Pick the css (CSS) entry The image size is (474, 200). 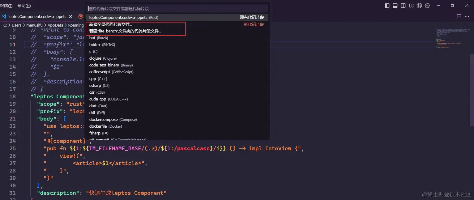pos(177,92)
